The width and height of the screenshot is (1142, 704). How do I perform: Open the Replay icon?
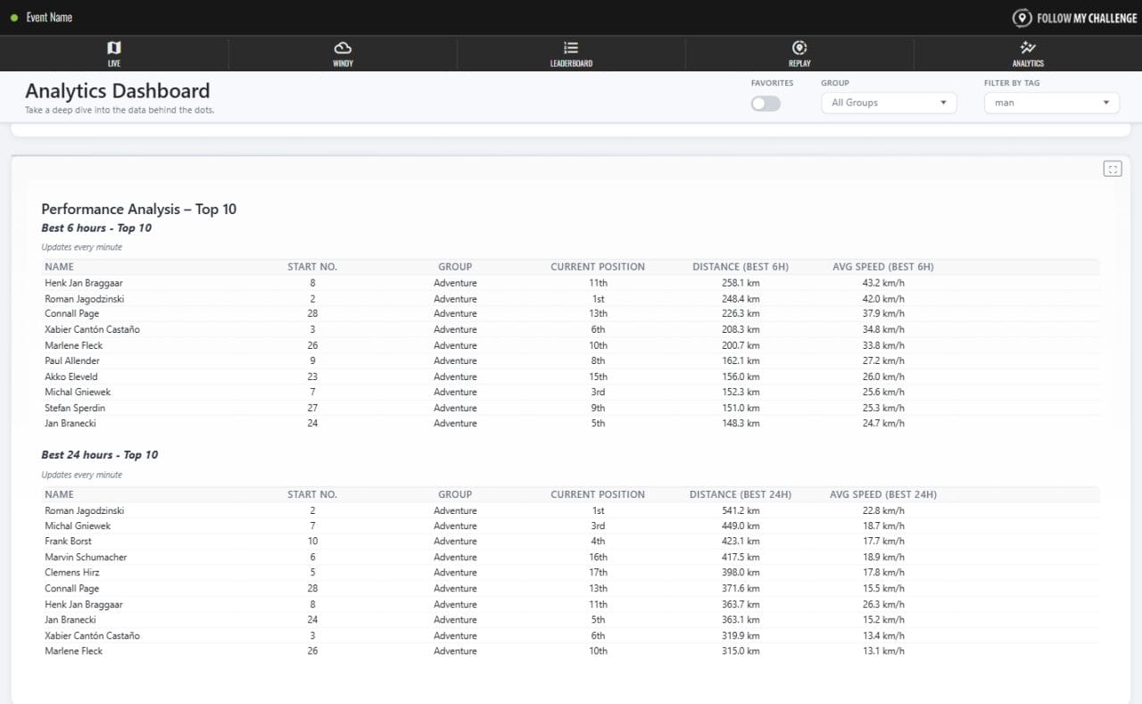[x=799, y=48]
